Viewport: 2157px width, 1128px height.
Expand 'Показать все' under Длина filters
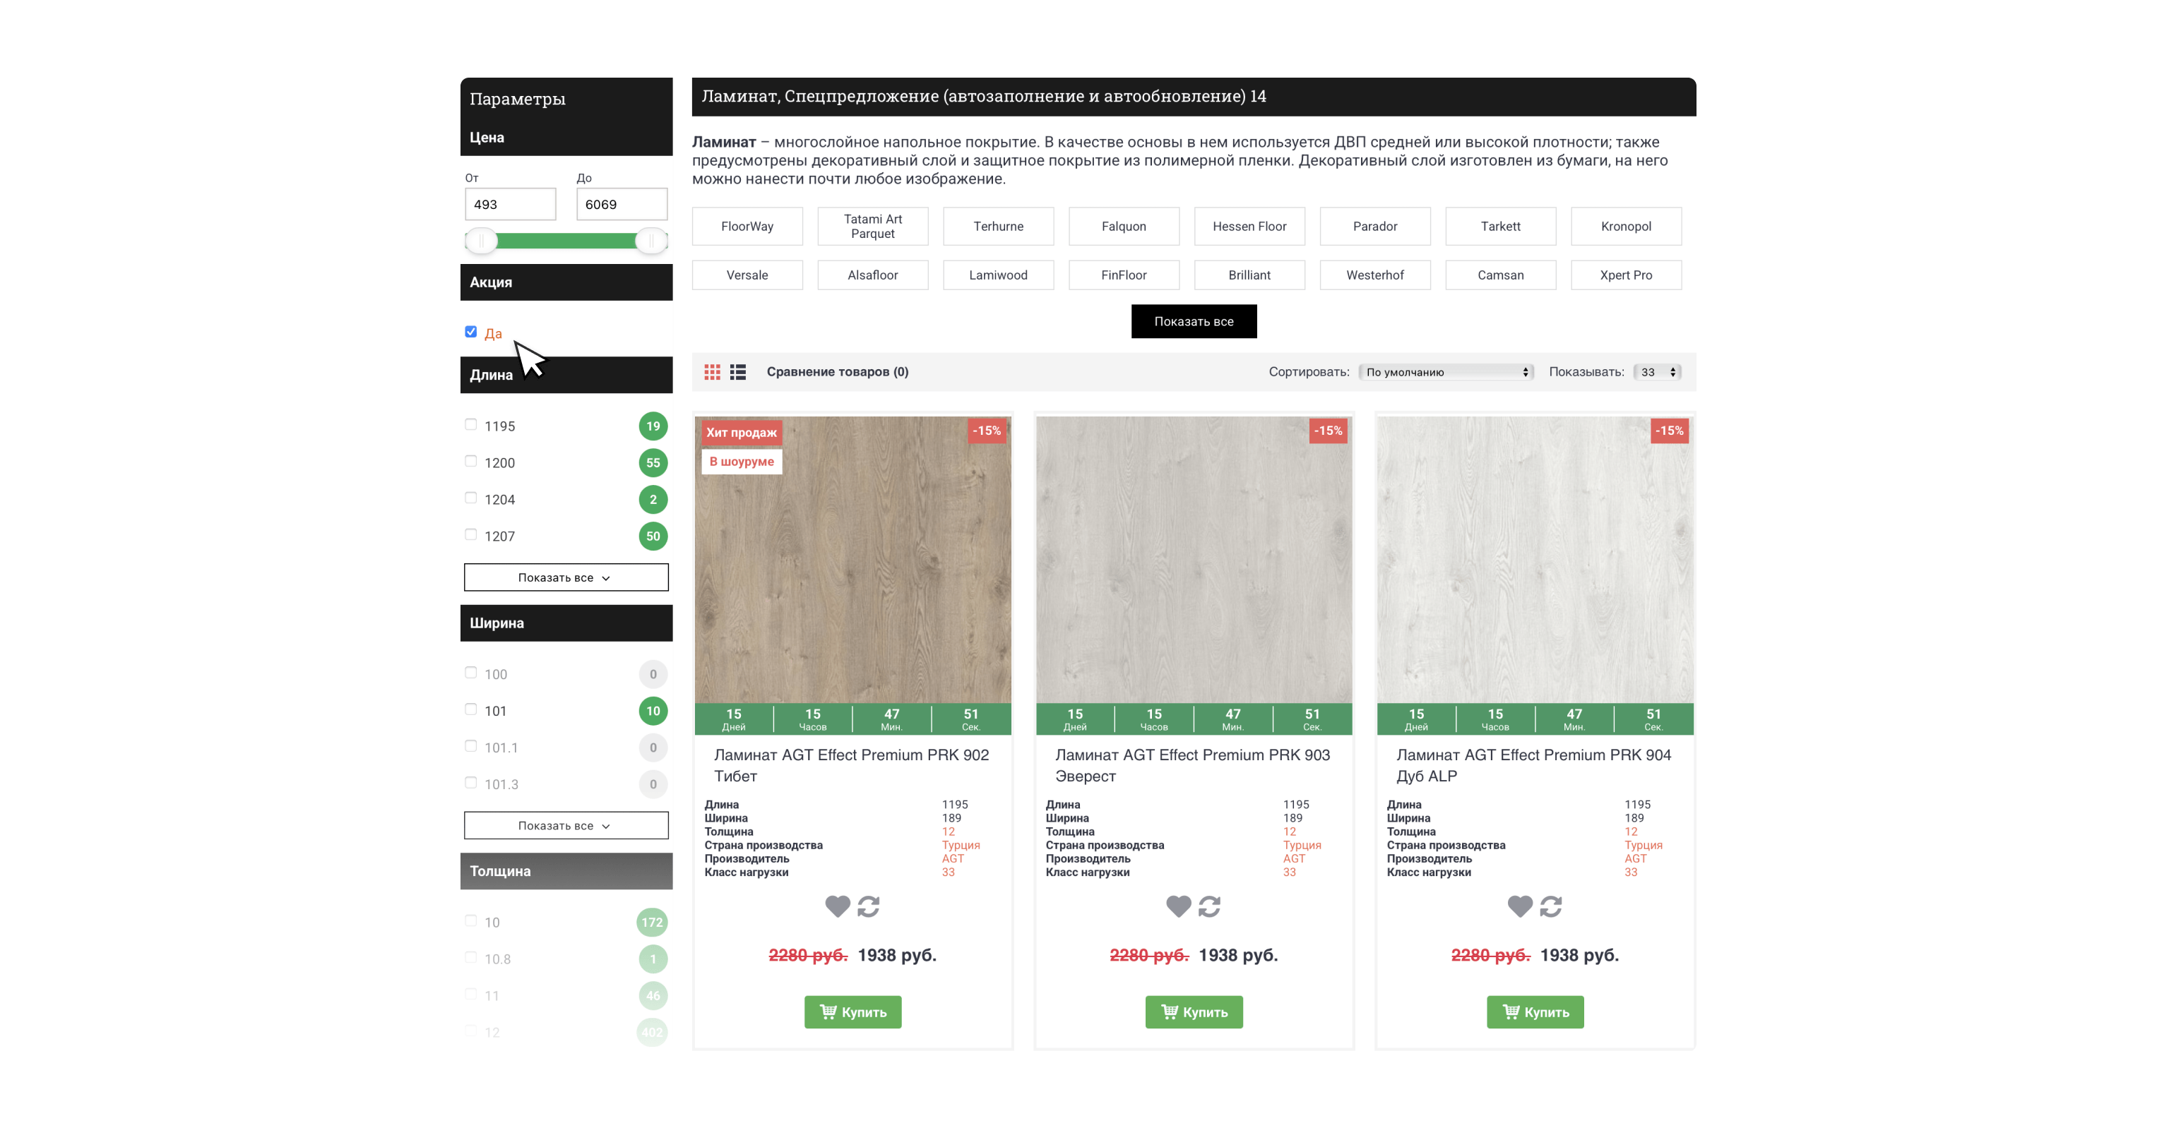[566, 577]
